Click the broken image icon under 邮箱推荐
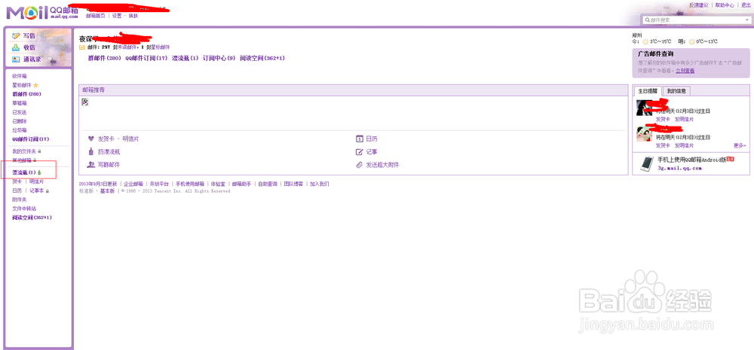 click(x=85, y=102)
